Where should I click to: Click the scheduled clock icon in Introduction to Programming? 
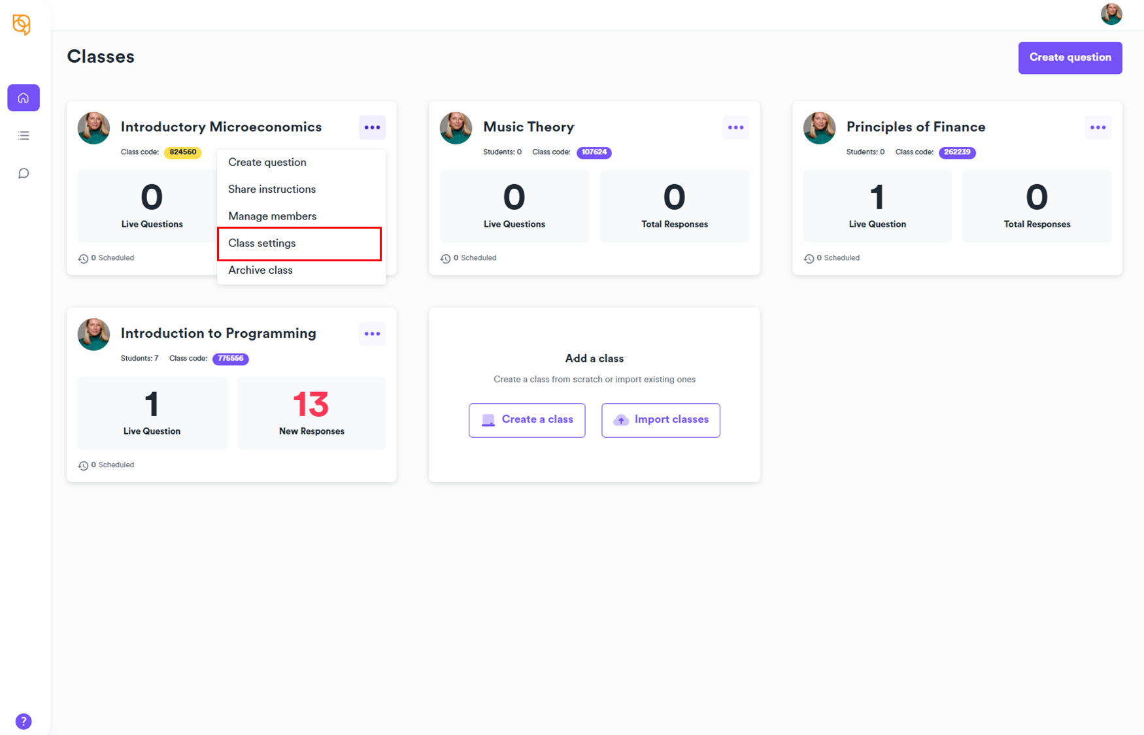tap(83, 466)
